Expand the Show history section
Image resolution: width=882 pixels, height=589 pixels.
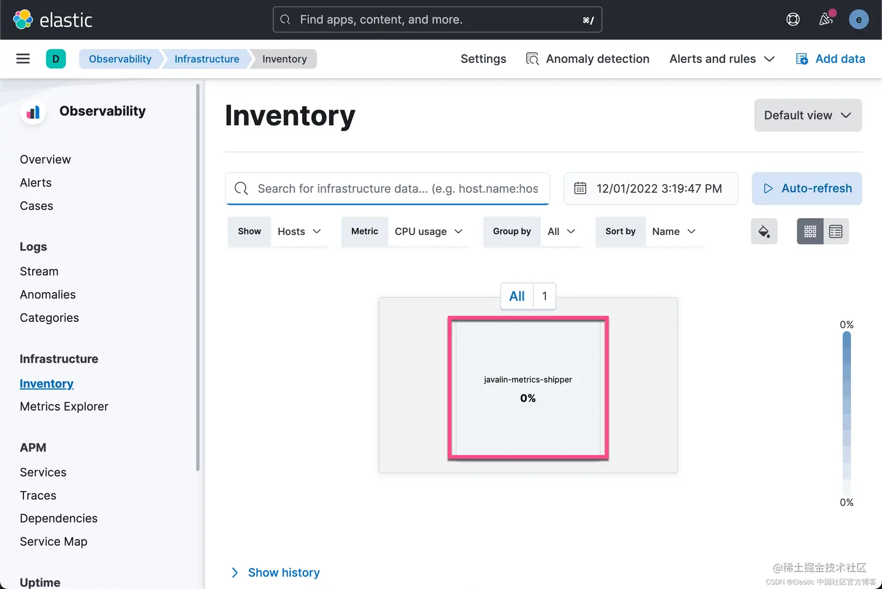275,573
